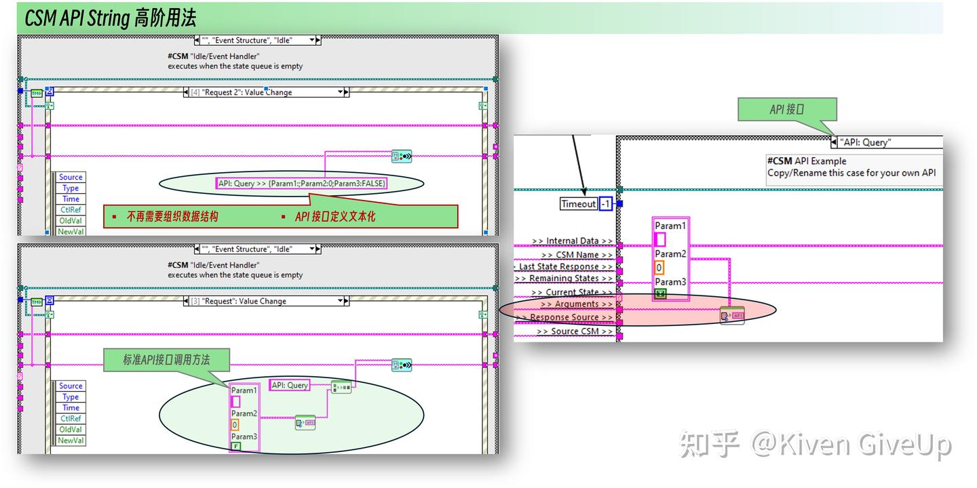
Task: Go to the previous event case before [3] "Request"
Action: (x=187, y=301)
